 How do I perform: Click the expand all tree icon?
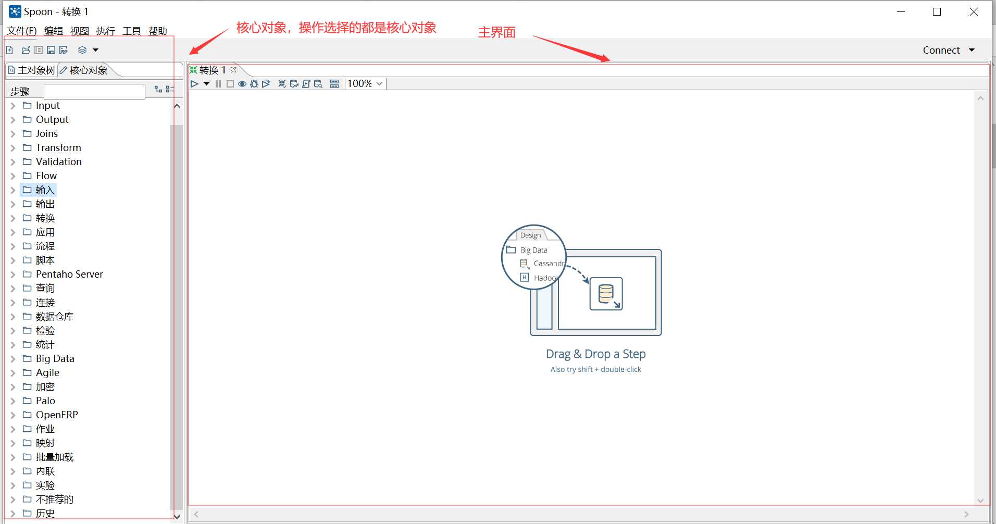click(158, 90)
